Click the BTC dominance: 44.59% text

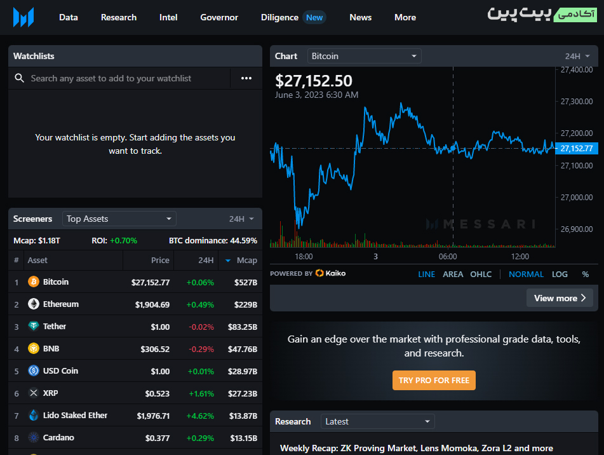(x=213, y=240)
